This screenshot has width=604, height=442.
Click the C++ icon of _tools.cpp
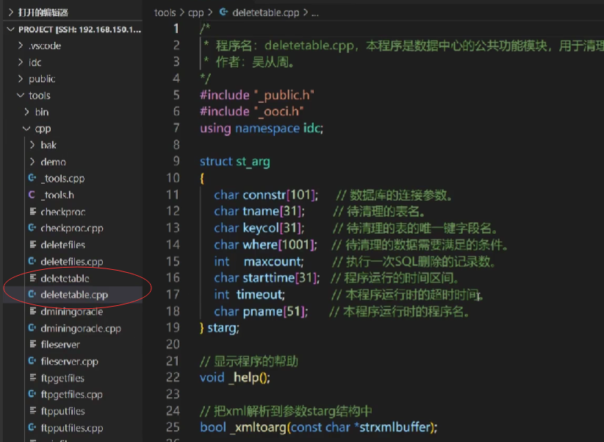pos(32,178)
